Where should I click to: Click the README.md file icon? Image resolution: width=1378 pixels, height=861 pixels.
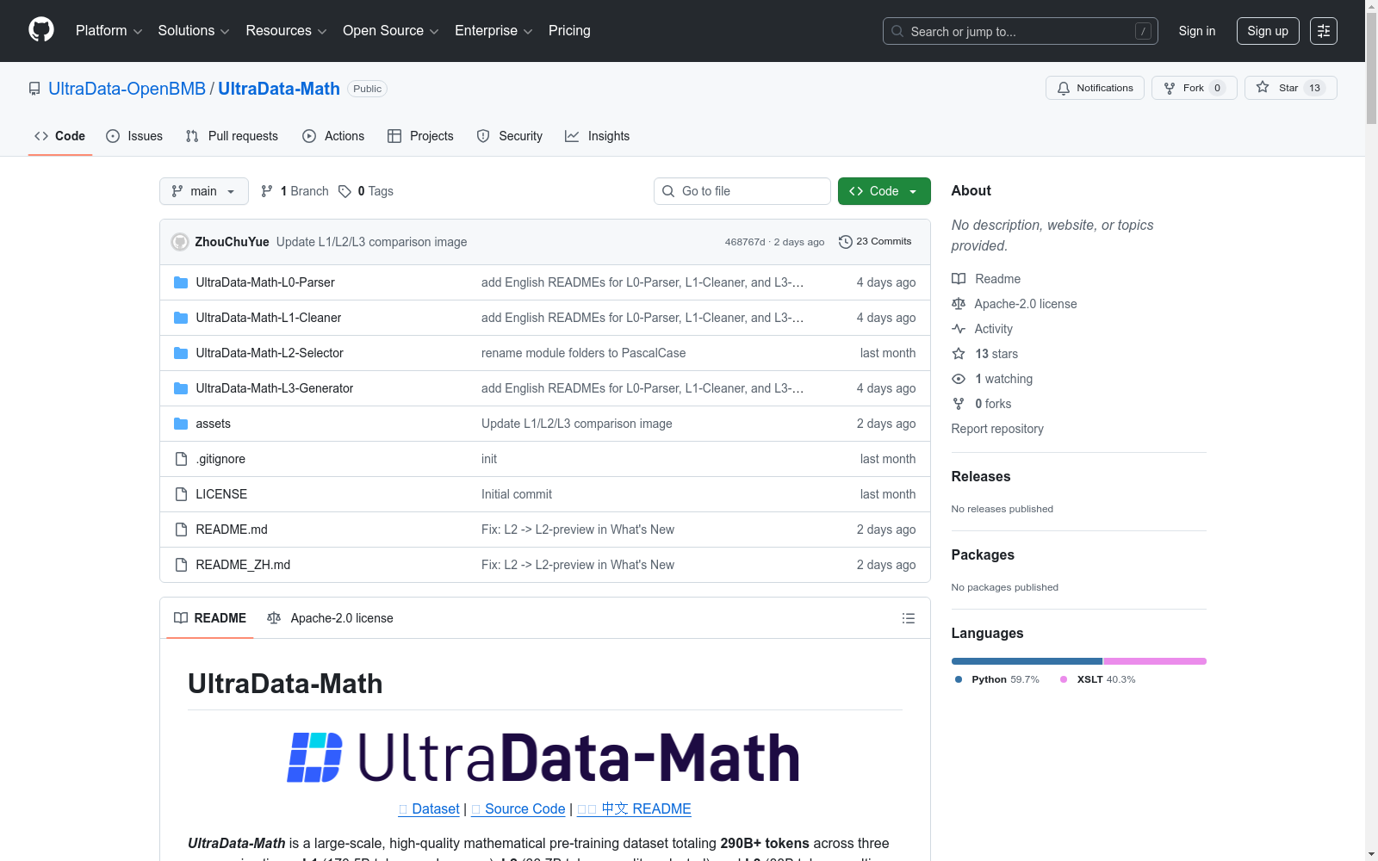click(181, 530)
